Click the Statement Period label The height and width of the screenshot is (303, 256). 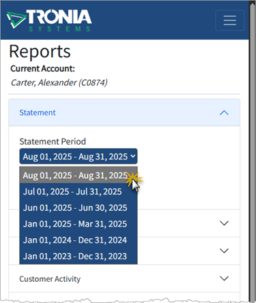coord(53,141)
